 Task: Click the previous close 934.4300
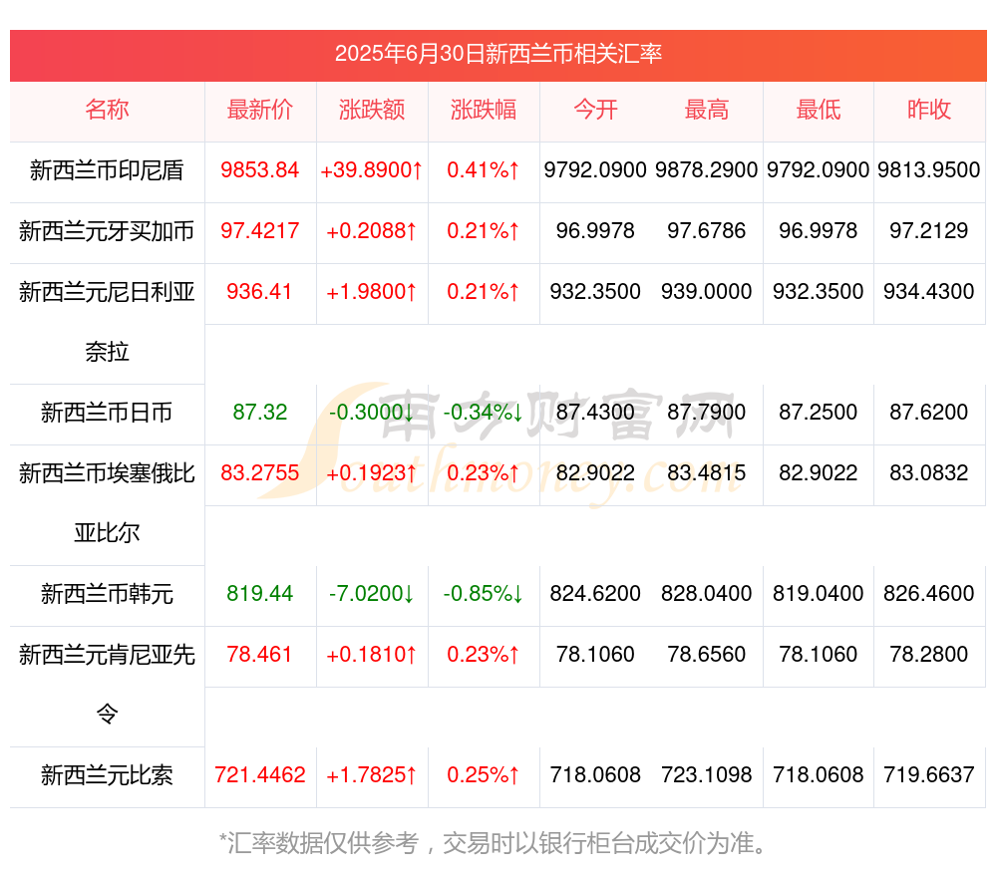[x=929, y=292]
